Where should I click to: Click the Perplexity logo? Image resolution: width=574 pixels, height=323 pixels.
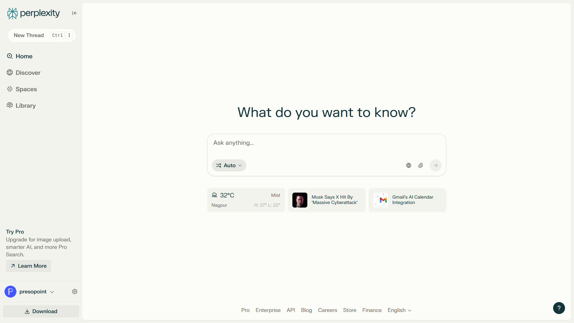point(33,13)
